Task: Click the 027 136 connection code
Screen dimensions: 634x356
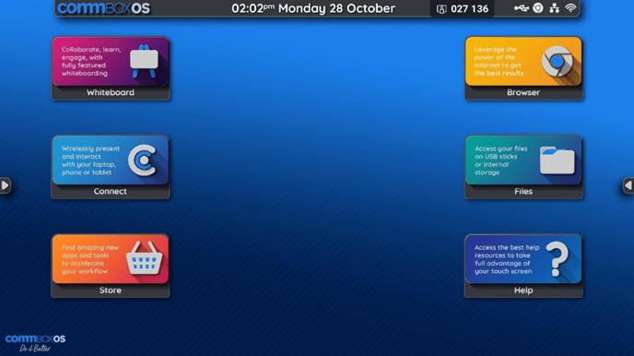Action: click(x=469, y=9)
